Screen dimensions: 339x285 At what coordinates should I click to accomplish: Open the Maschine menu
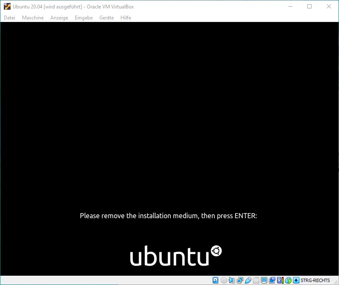[x=33, y=18]
